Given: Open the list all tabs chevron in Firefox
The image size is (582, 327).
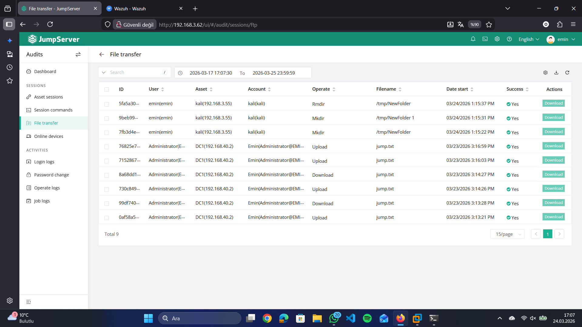Looking at the screenshot, I should click(507, 8).
